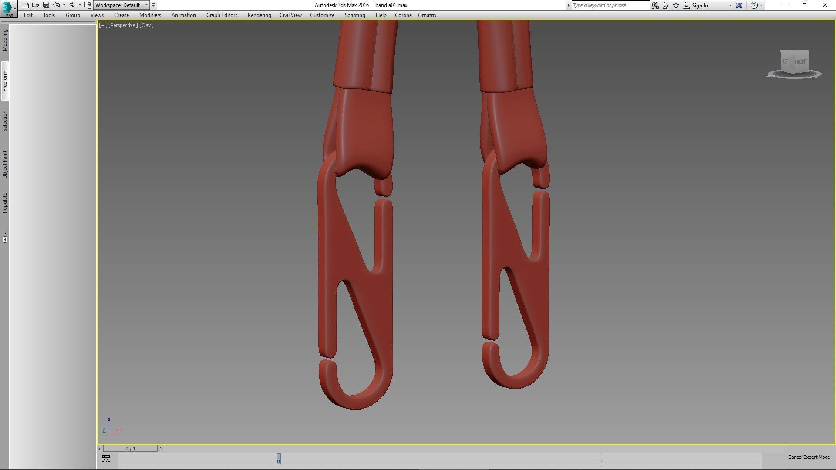Click the FRONT face of the ViewCube
Screen dimensions: 836x470
[800, 62]
